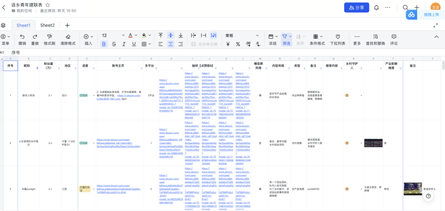The height and width of the screenshot is (211, 445).
Task: Open the notification bell
Action: (376, 7)
